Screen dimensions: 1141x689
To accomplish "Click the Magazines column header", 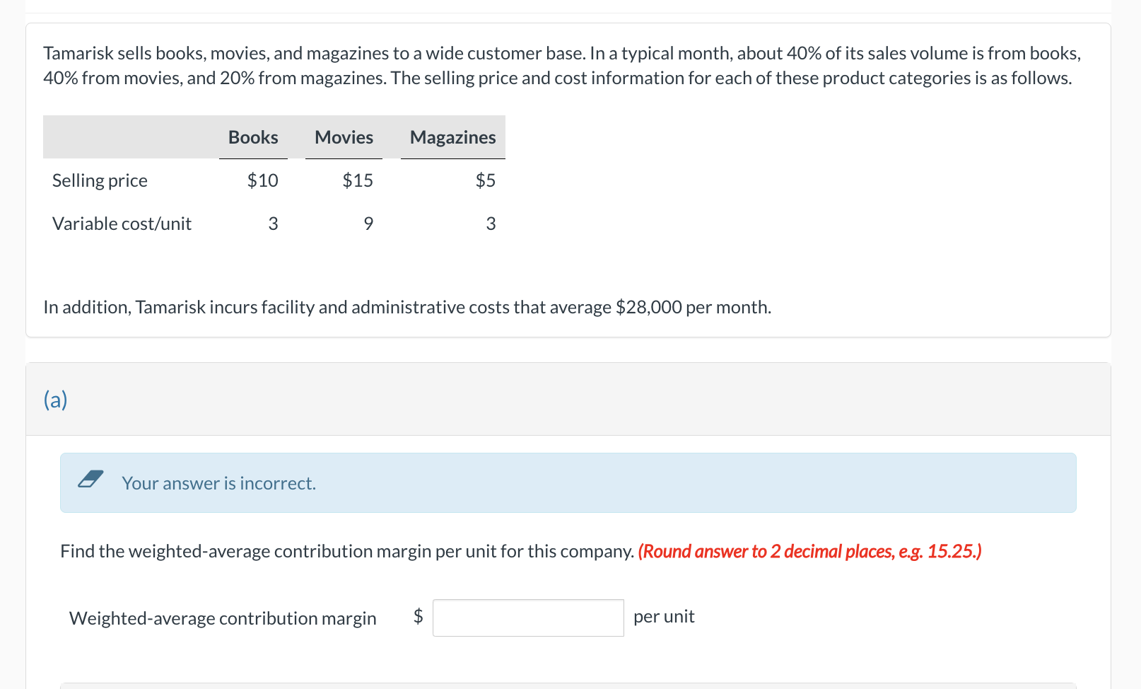I will (452, 137).
